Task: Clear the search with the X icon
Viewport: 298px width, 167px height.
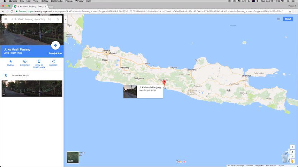Action: click(x=58, y=19)
